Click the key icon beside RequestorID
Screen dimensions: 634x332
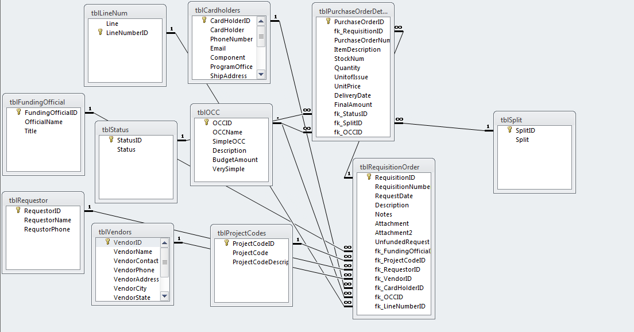click(18, 210)
